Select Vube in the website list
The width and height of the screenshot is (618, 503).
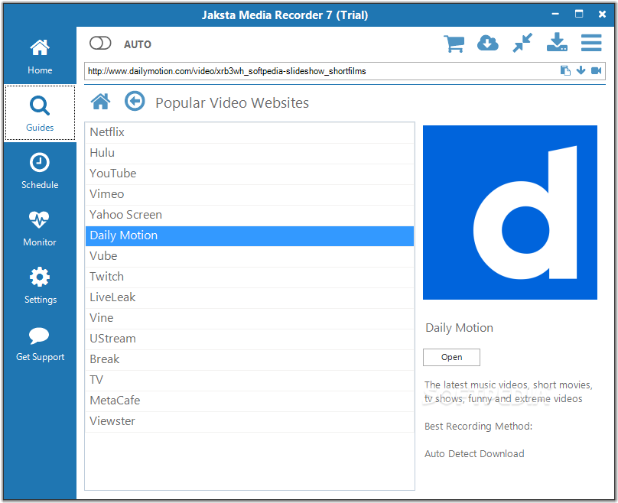249,256
